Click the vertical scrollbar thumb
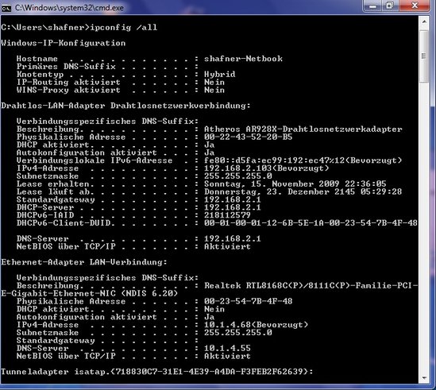The height and width of the screenshot is (390, 436). [424, 56]
